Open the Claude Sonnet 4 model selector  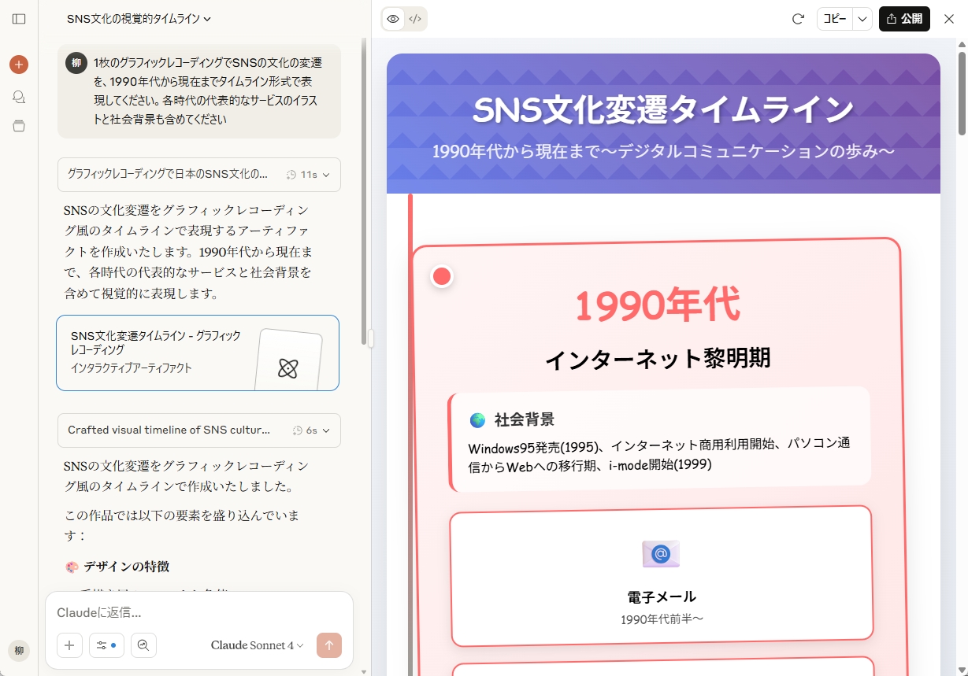[257, 645]
